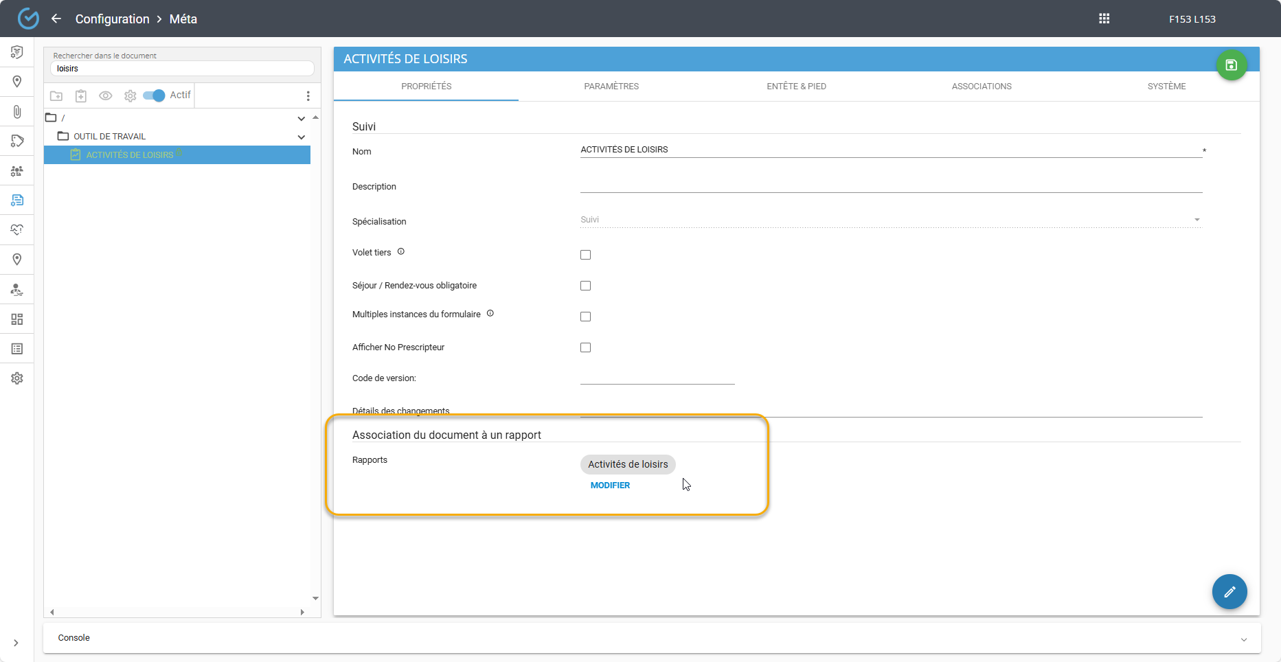
Task: Click the MODIFIER link under Rapports
Action: click(x=610, y=486)
